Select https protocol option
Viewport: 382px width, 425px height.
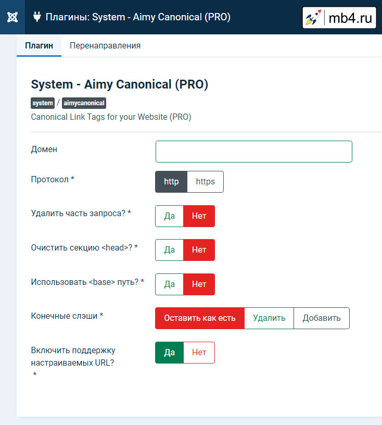pos(206,182)
